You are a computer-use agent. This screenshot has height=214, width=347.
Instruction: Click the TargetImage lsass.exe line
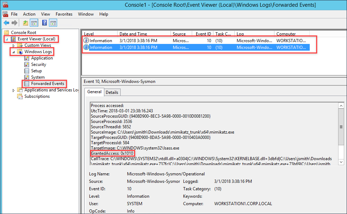135,148
